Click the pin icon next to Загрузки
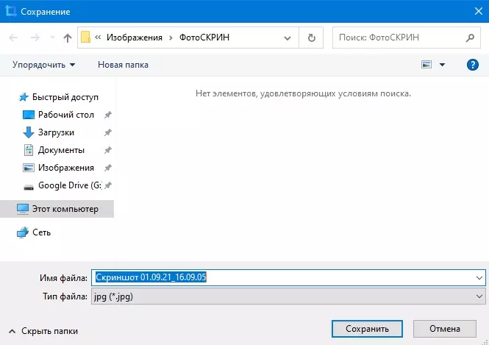This screenshot has height=345, width=489. click(x=108, y=132)
